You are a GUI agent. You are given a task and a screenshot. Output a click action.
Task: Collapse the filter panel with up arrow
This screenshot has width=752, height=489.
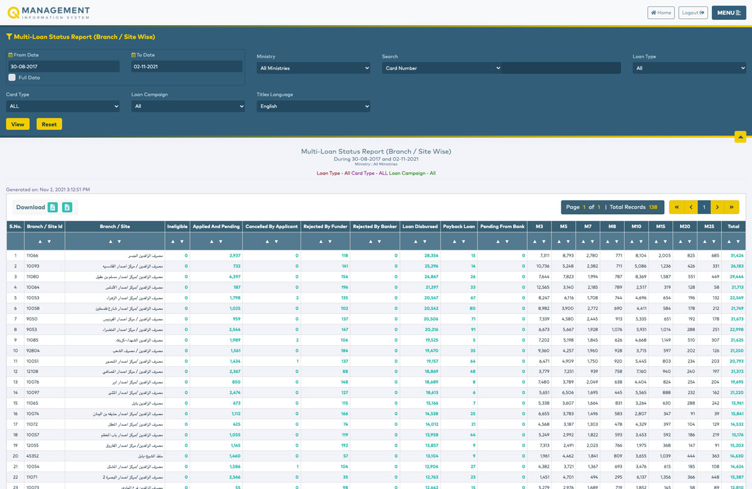(740, 136)
